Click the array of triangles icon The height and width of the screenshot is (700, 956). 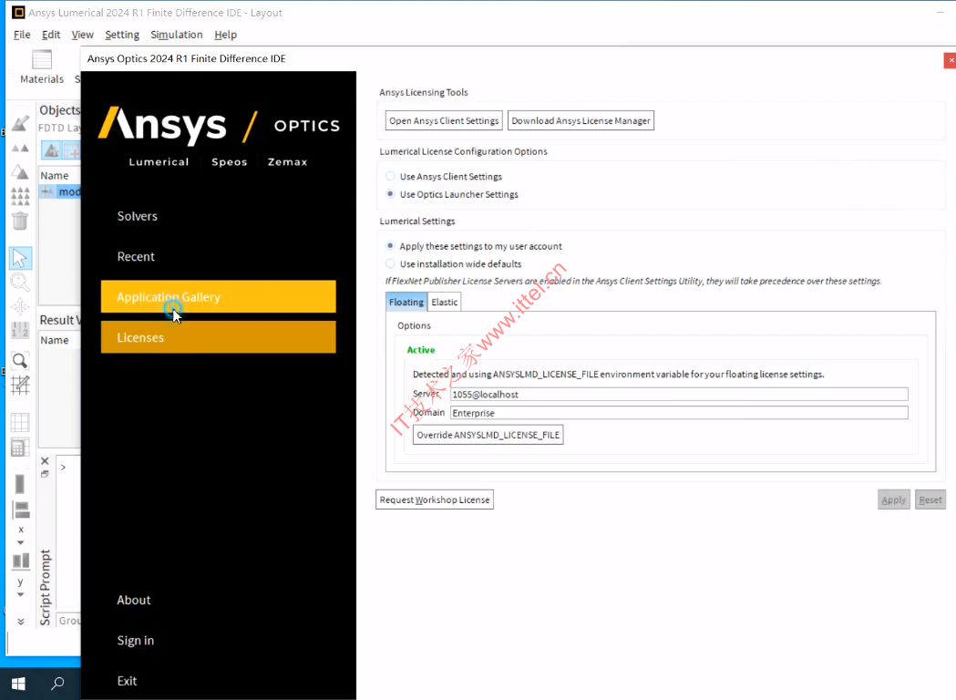[20, 196]
